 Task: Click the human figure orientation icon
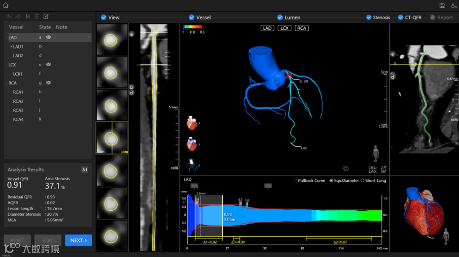[x=375, y=153]
